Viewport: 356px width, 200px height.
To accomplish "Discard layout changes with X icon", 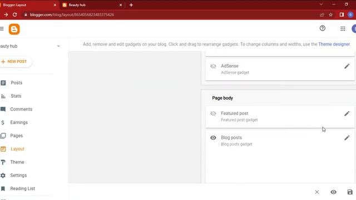I will tap(317, 192).
